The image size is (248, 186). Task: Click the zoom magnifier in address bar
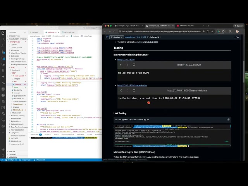(x=204, y=31)
